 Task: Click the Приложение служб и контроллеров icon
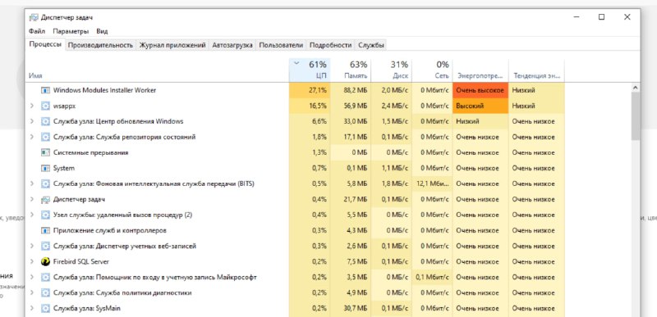[x=45, y=230]
